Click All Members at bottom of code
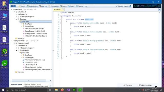 click(x=128, y=85)
